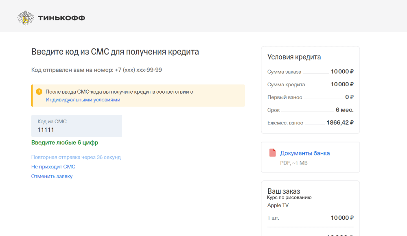The height and width of the screenshot is (236, 407).
Task: Click the ТИНЬКОФФ wordmark in the header
Action: (x=61, y=17)
